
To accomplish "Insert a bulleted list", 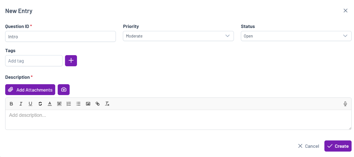I will pyautogui.click(x=78, y=104).
